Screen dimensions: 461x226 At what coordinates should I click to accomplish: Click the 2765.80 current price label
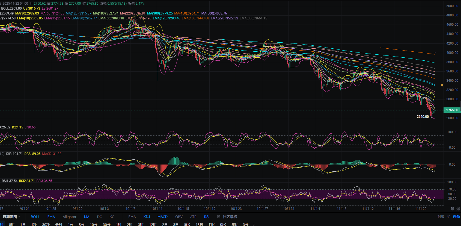(x=452, y=110)
